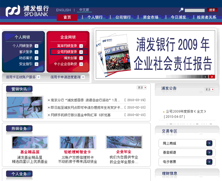Click 更多 in 浦发公告 section

[209, 90]
